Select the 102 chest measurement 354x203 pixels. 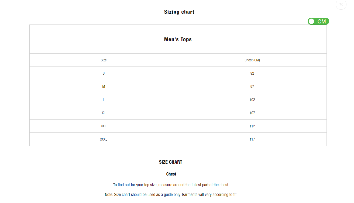point(252,100)
